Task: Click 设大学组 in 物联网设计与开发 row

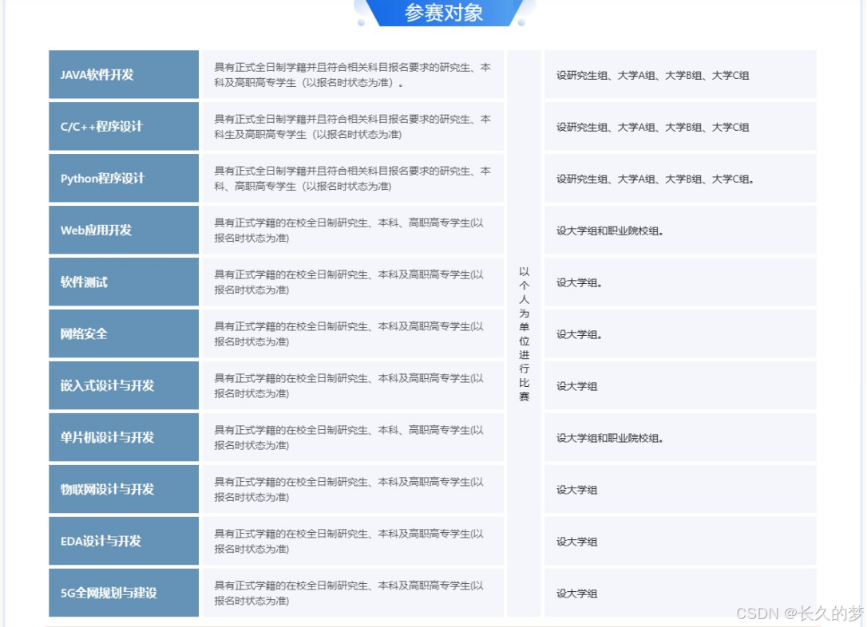Action: coord(576,490)
